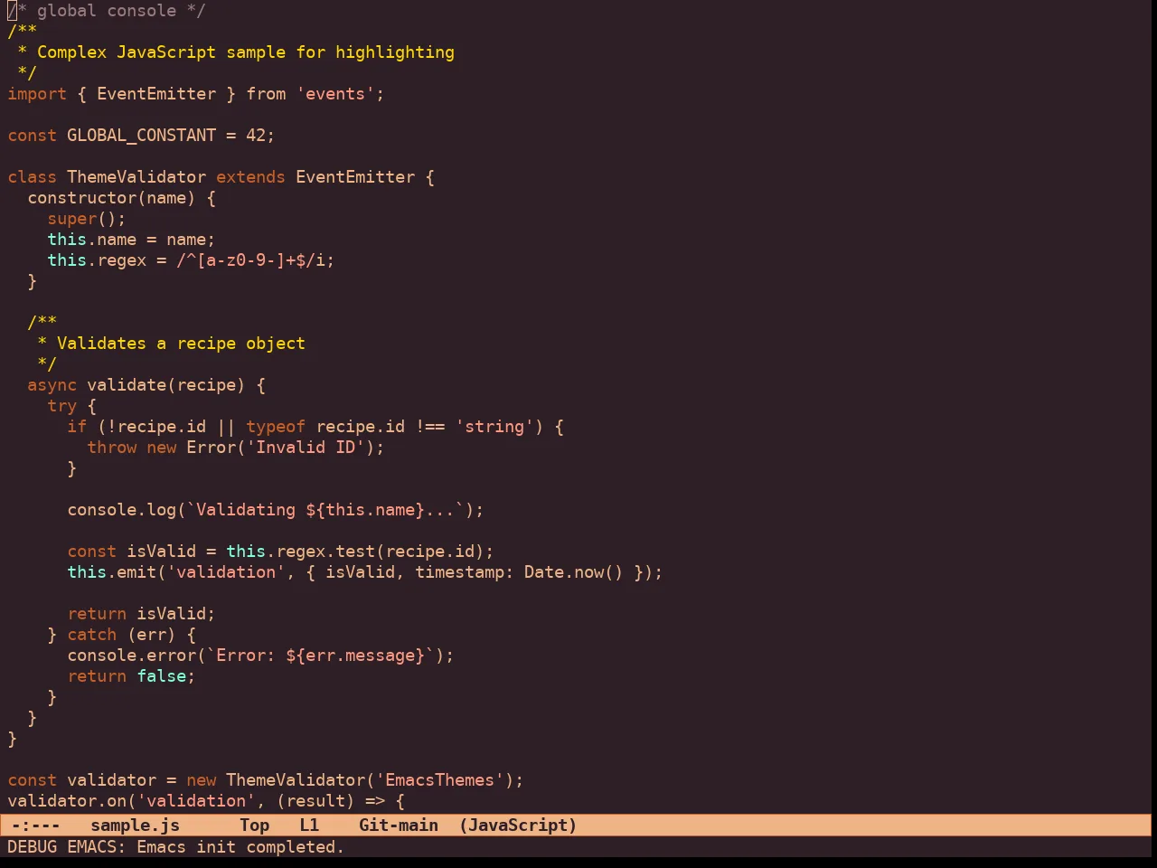This screenshot has width=1157, height=868.
Task: Click 'isValid' in the const declaration line
Action: click(161, 552)
